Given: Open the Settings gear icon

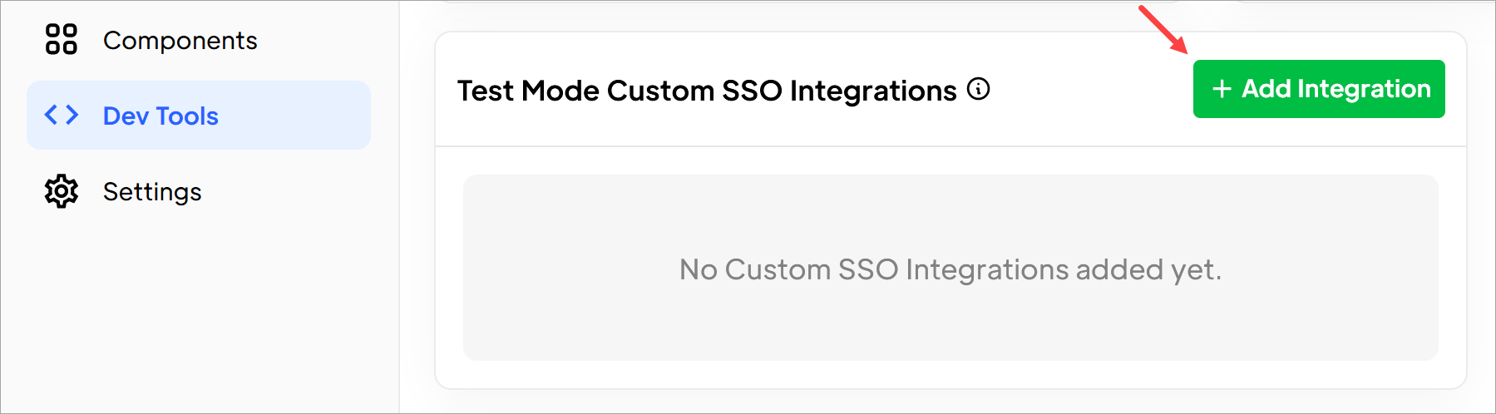Looking at the screenshot, I should click(x=61, y=191).
